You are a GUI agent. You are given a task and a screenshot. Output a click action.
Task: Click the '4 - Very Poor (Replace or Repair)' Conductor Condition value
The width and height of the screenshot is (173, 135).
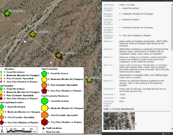pyautogui.click(x=135, y=36)
